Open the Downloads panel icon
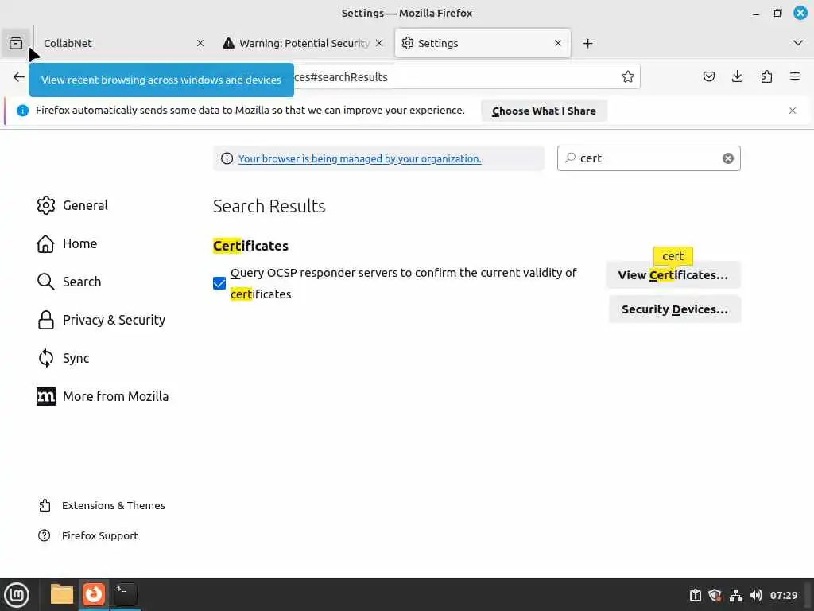The height and width of the screenshot is (611, 814). 737,77
